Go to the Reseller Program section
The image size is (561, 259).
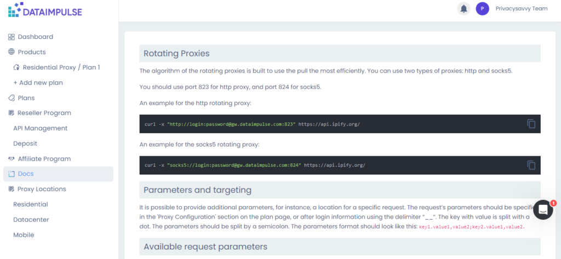44,113
